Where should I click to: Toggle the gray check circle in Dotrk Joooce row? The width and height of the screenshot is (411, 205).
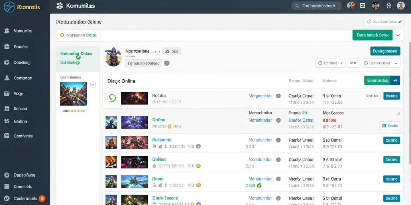tap(279, 198)
